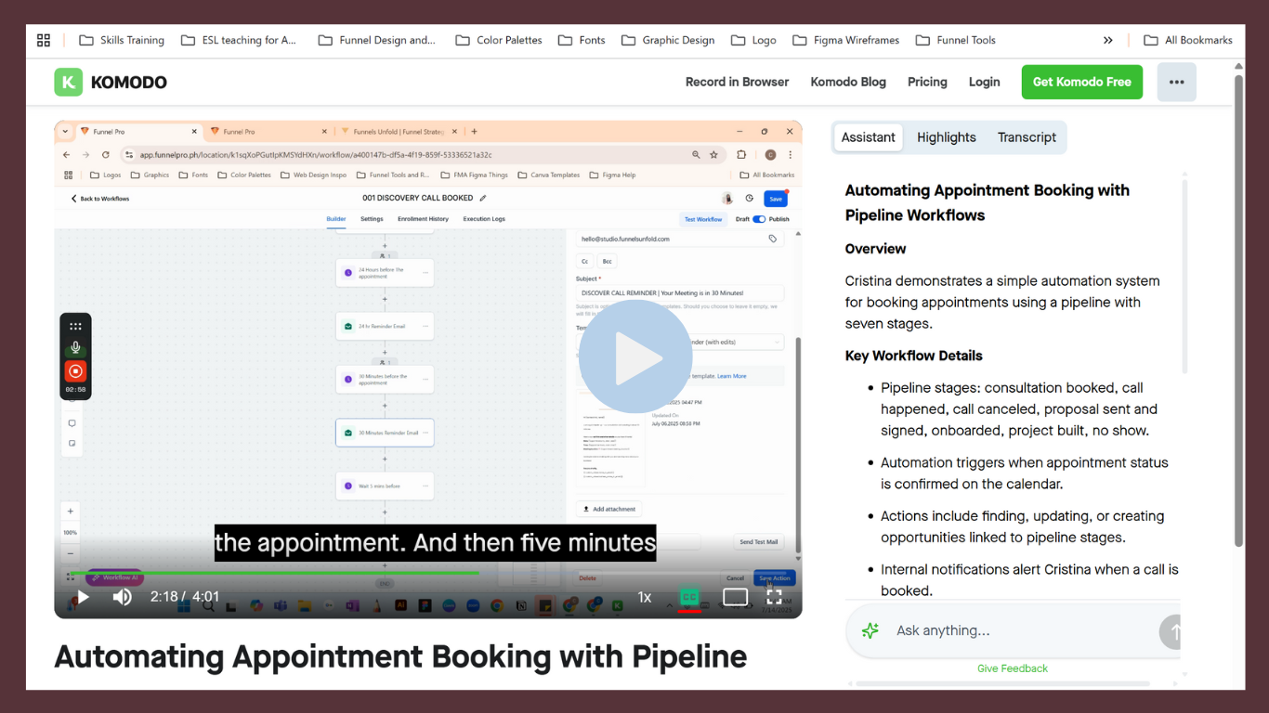The height and width of the screenshot is (713, 1269).
Task: Change playback speed from 1x
Action: (644, 597)
